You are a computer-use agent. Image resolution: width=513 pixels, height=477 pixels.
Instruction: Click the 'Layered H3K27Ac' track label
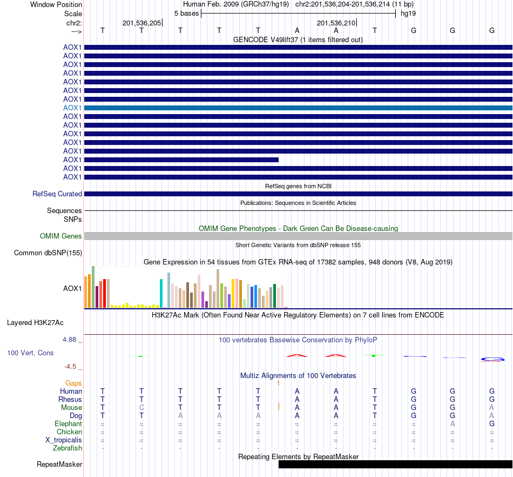pos(35,323)
